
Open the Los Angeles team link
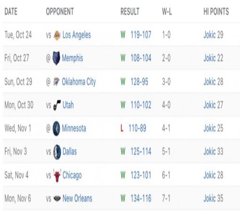click(x=77, y=35)
